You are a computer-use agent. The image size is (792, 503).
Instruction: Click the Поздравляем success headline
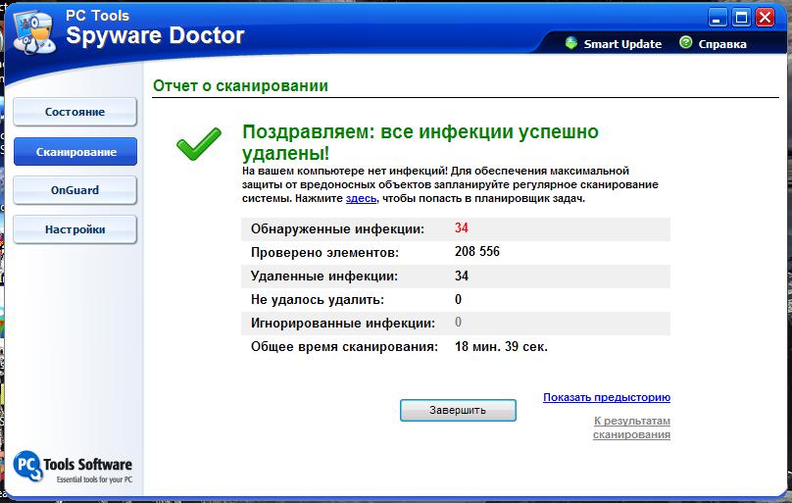[421, 142]
